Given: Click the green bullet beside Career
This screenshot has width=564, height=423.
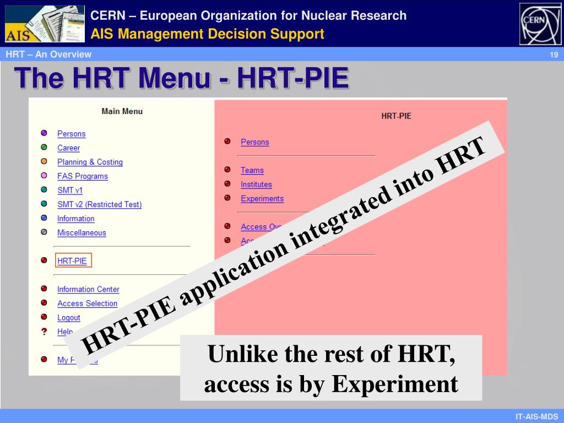Looking at the screenshot, I should click(x=44, y=147).
